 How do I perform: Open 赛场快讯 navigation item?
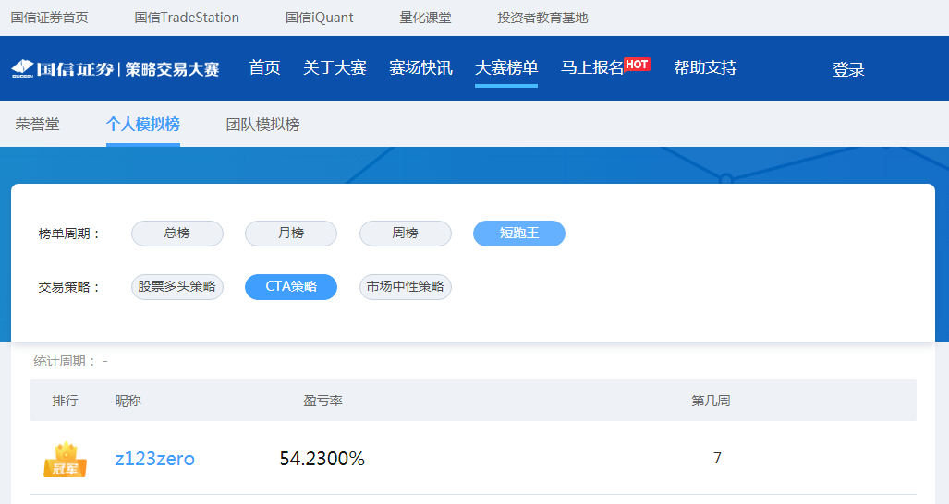[x=420, y=67]
